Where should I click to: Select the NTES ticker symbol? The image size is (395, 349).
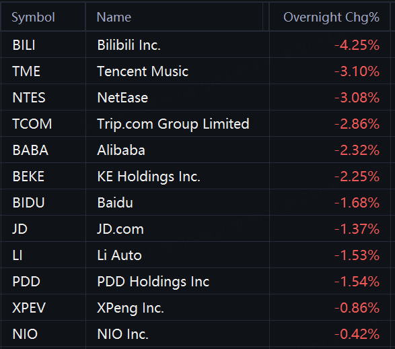pos(29,98)
